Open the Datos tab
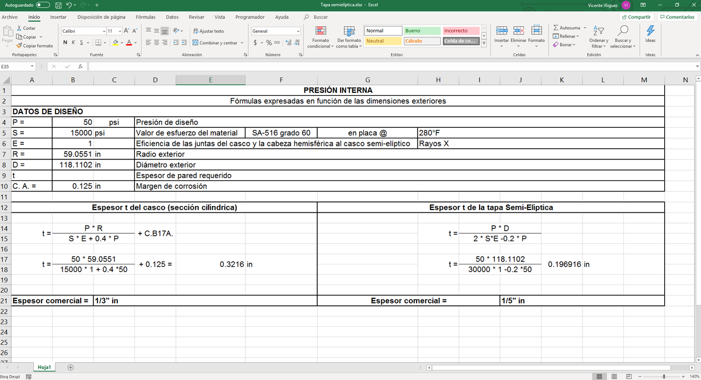Viewport: 701px width, 380px height. [172, 18]
